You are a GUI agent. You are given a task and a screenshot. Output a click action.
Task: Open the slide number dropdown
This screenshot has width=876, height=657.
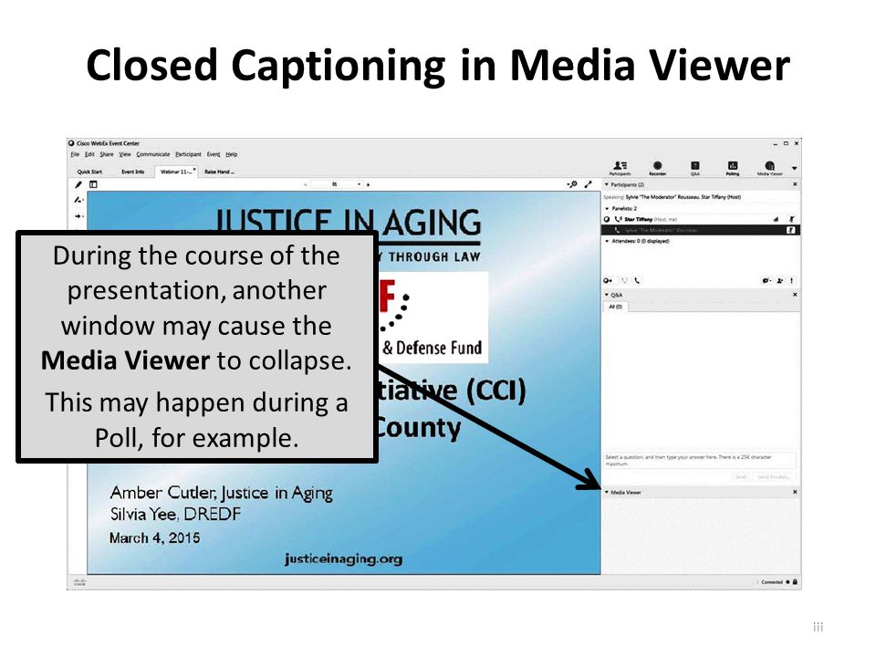(x=359, y=184)
